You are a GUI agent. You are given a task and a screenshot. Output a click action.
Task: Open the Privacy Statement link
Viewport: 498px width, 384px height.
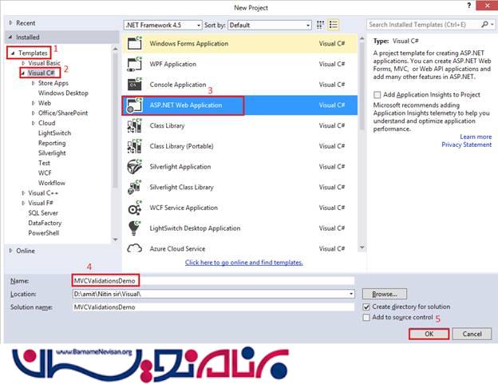click(466, 144)
